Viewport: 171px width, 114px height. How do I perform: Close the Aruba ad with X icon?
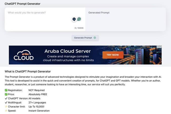pos(160,47)
